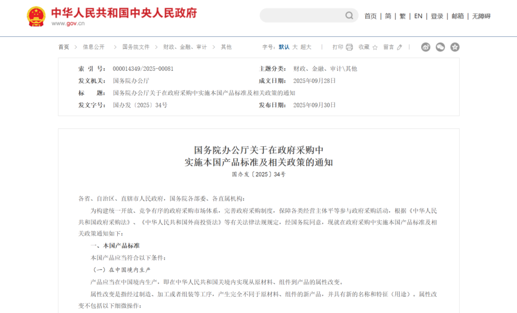Select the 大 font size option

pos(295,47)
